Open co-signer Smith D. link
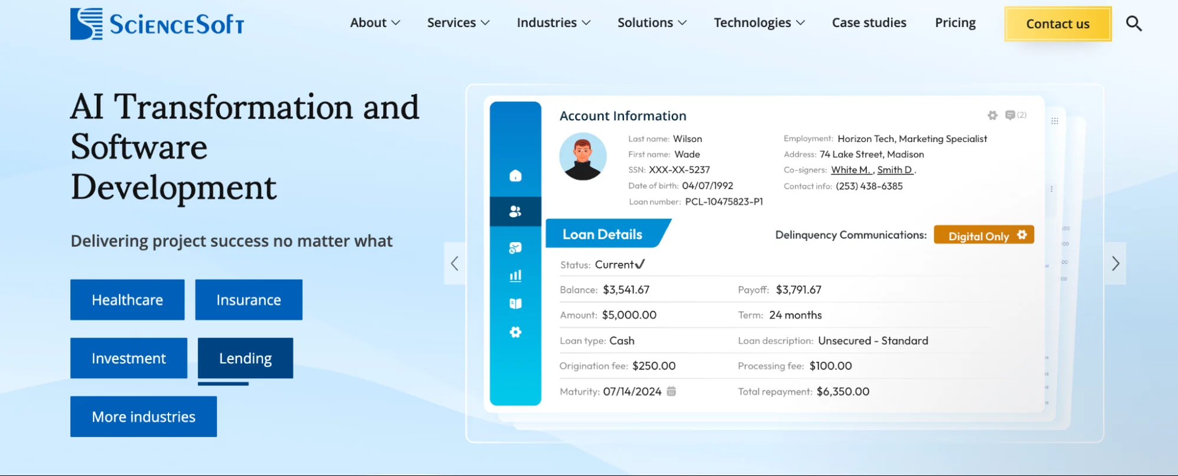The height and width of the screenshot is (476, 1178). [896, 170]
